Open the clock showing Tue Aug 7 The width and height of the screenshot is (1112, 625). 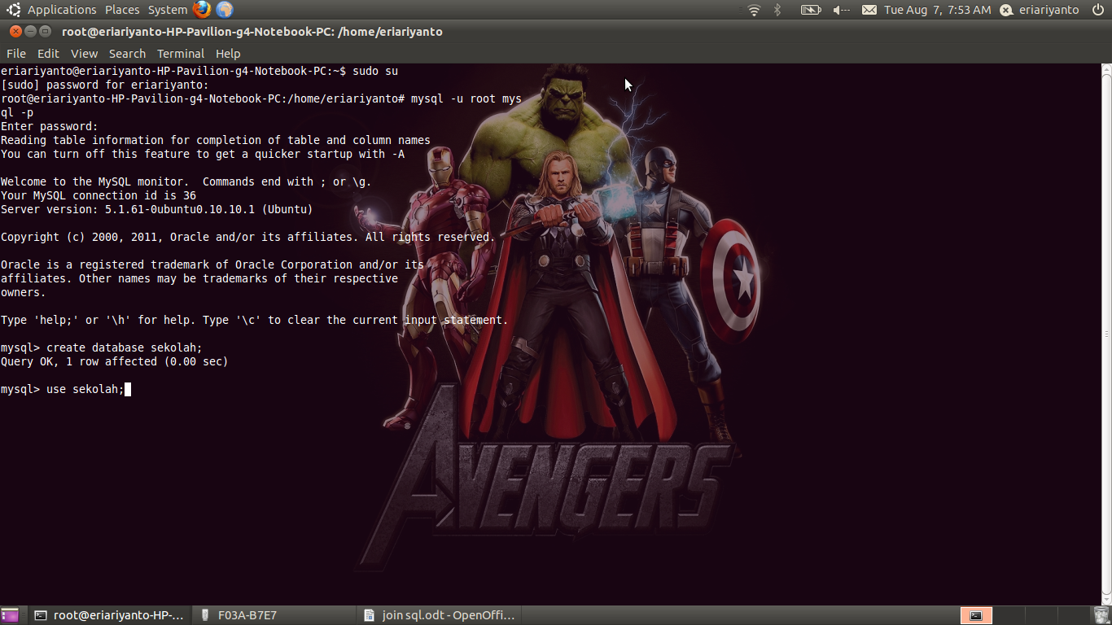[938, 10]
